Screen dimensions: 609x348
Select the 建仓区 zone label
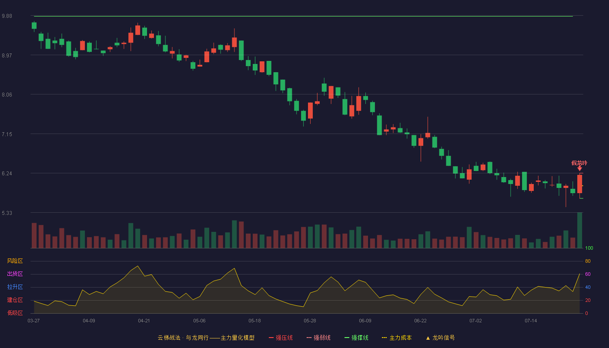(x=15, y=300)
